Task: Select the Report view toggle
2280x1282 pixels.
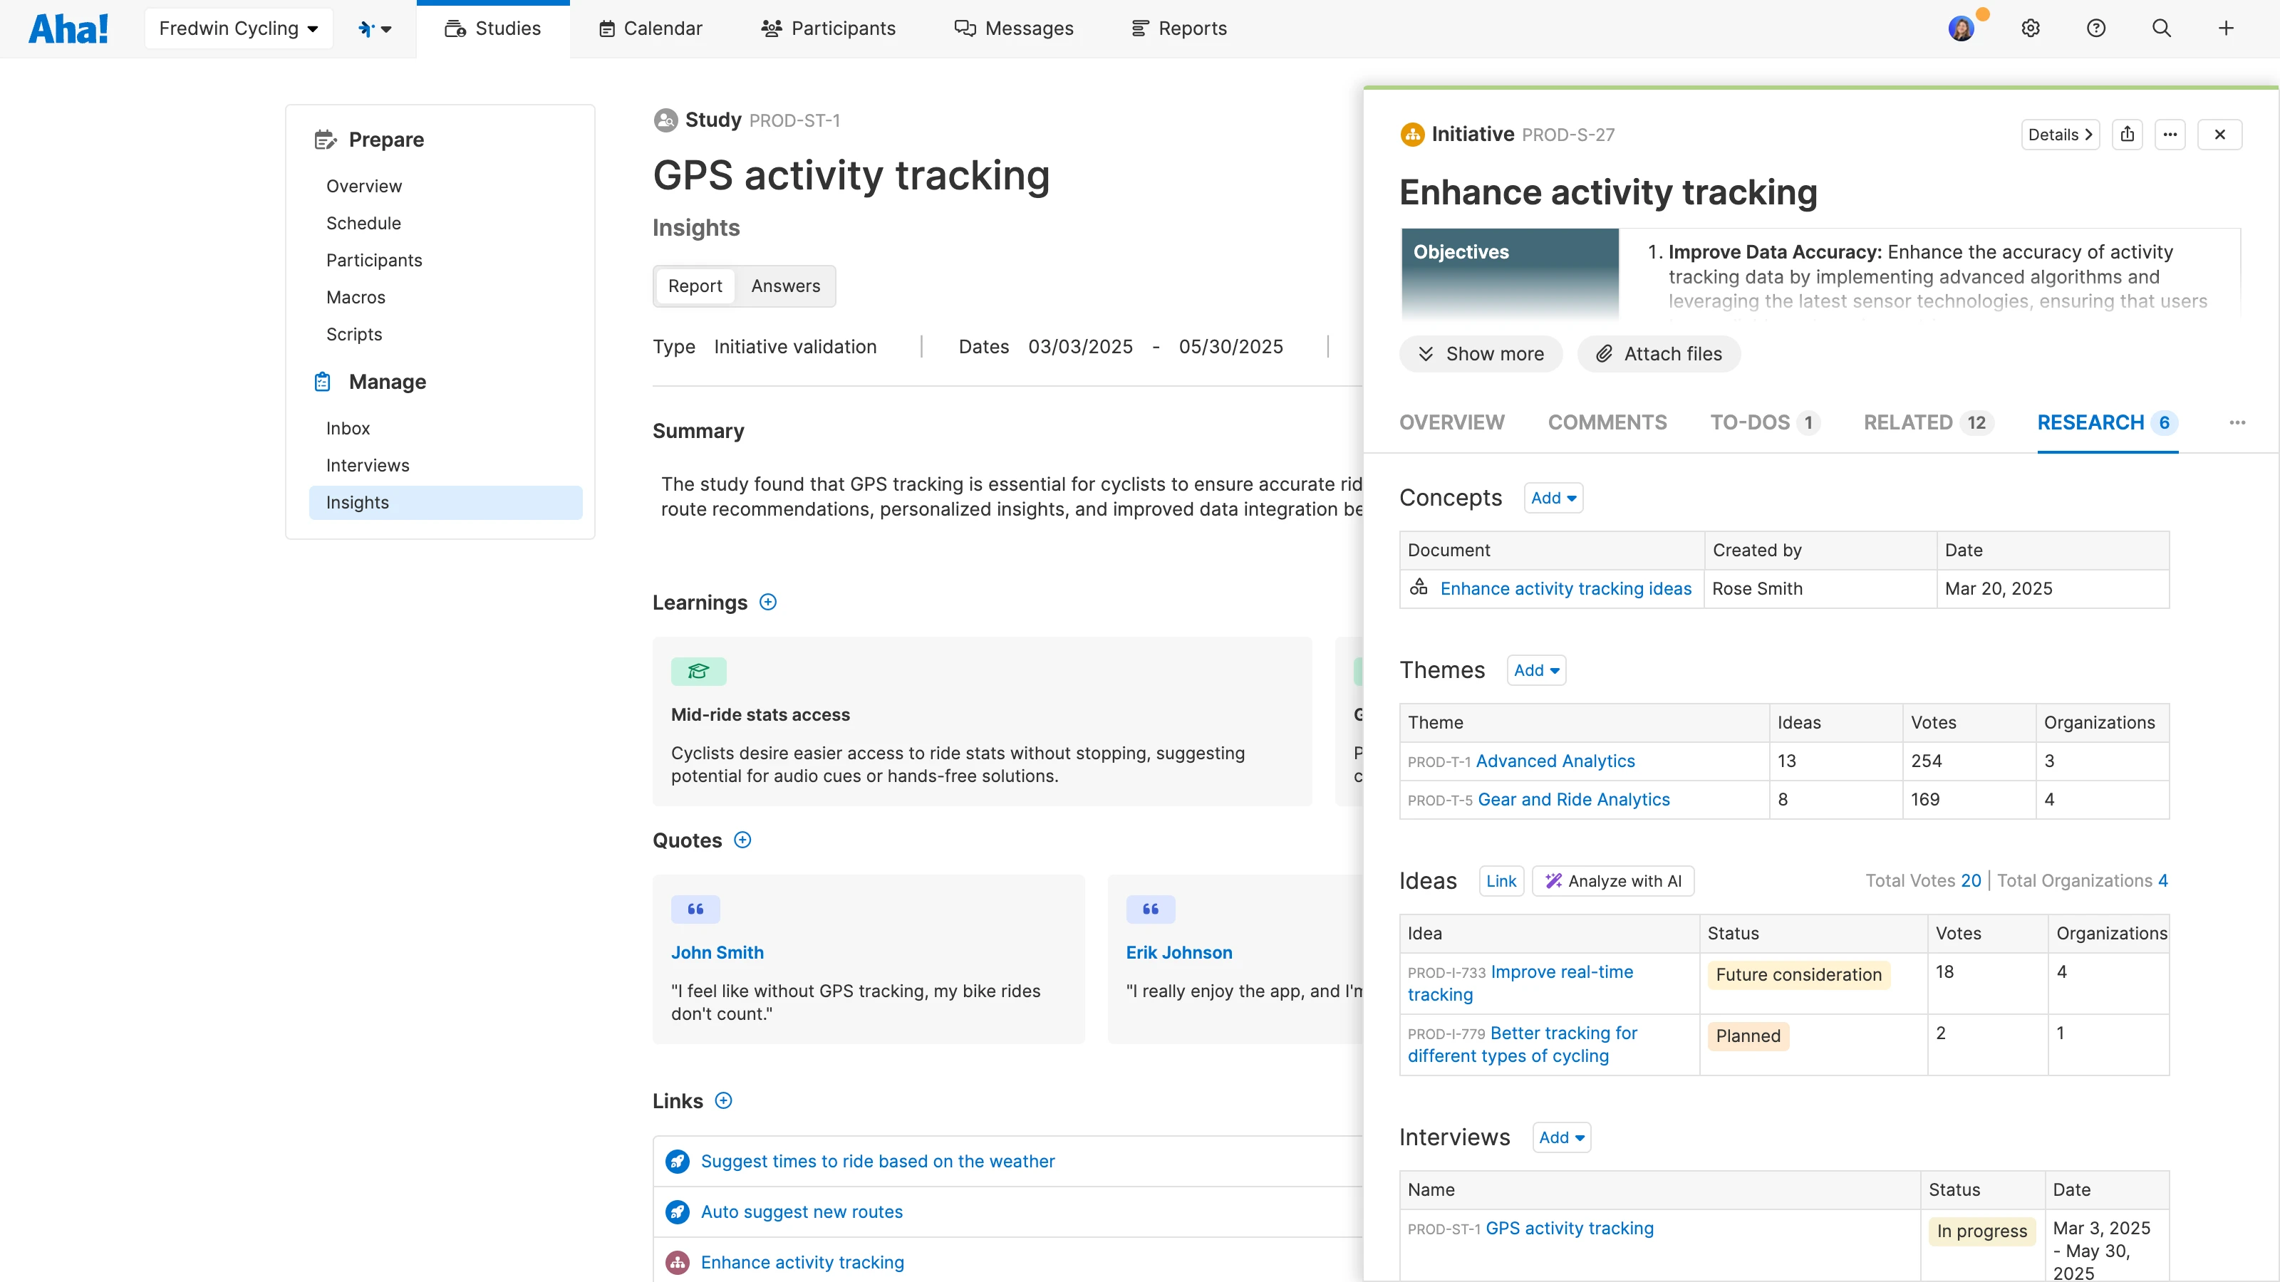Action: point(695,286)
